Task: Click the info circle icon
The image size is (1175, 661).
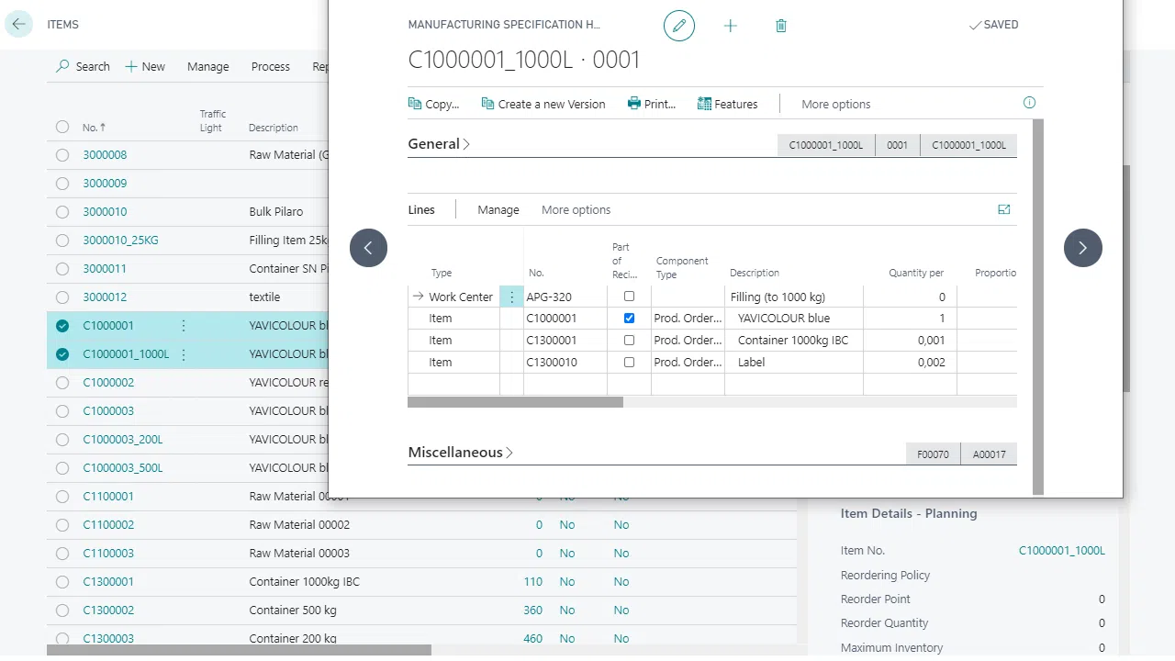Action: pos(1029,103)
